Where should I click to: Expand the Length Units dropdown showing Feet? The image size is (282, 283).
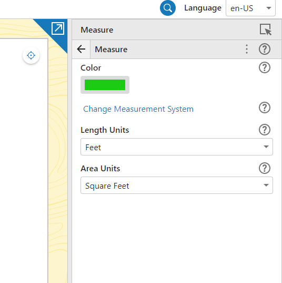[x=177, y=147]
